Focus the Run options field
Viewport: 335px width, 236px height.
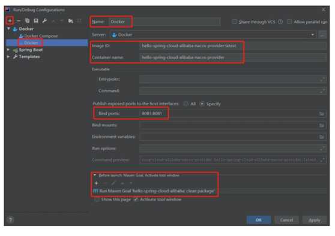click(x=230, y=149)
